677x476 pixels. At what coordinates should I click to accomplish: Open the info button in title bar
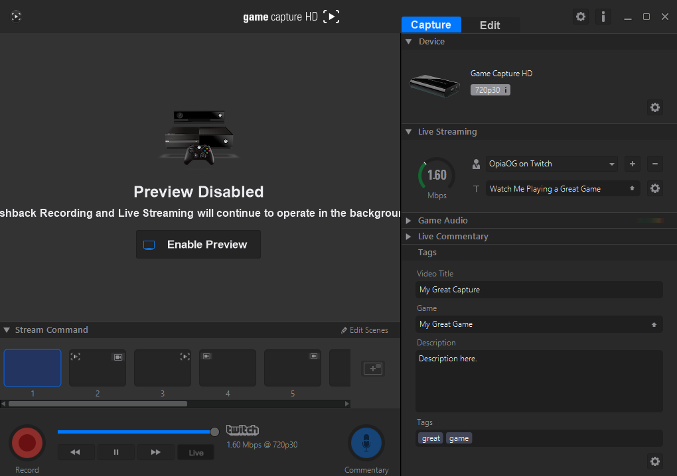[603, 17]
